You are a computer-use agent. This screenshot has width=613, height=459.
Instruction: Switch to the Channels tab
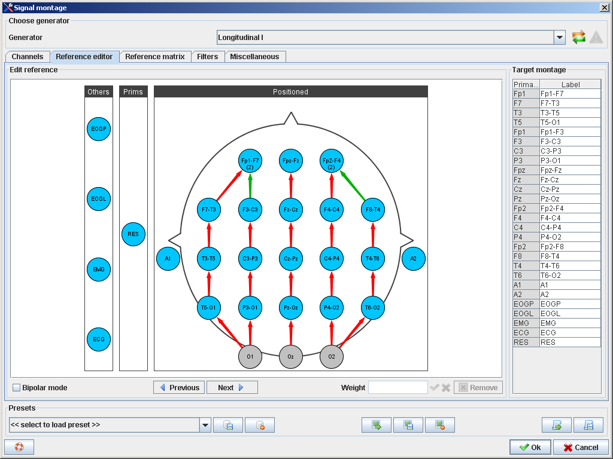coord(28,57)
